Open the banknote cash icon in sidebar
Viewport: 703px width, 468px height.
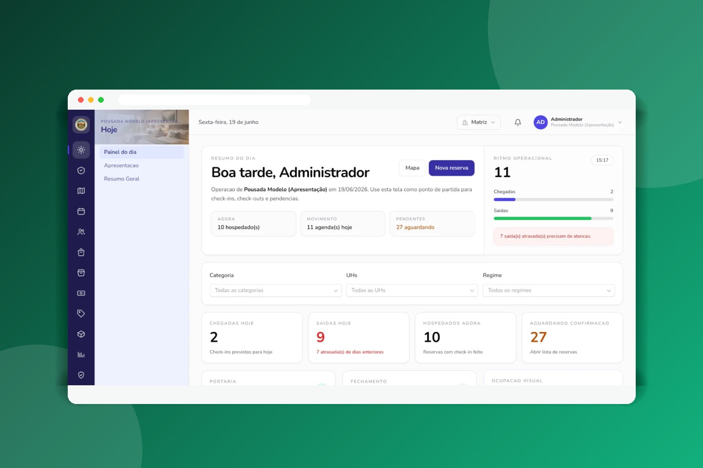[81, 293]
